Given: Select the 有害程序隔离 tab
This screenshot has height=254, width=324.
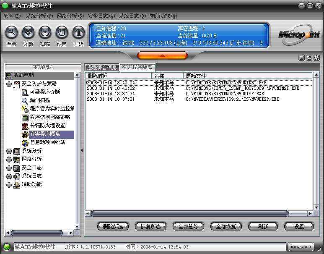Looking at the screenshot, I should [x=137, y=67].
